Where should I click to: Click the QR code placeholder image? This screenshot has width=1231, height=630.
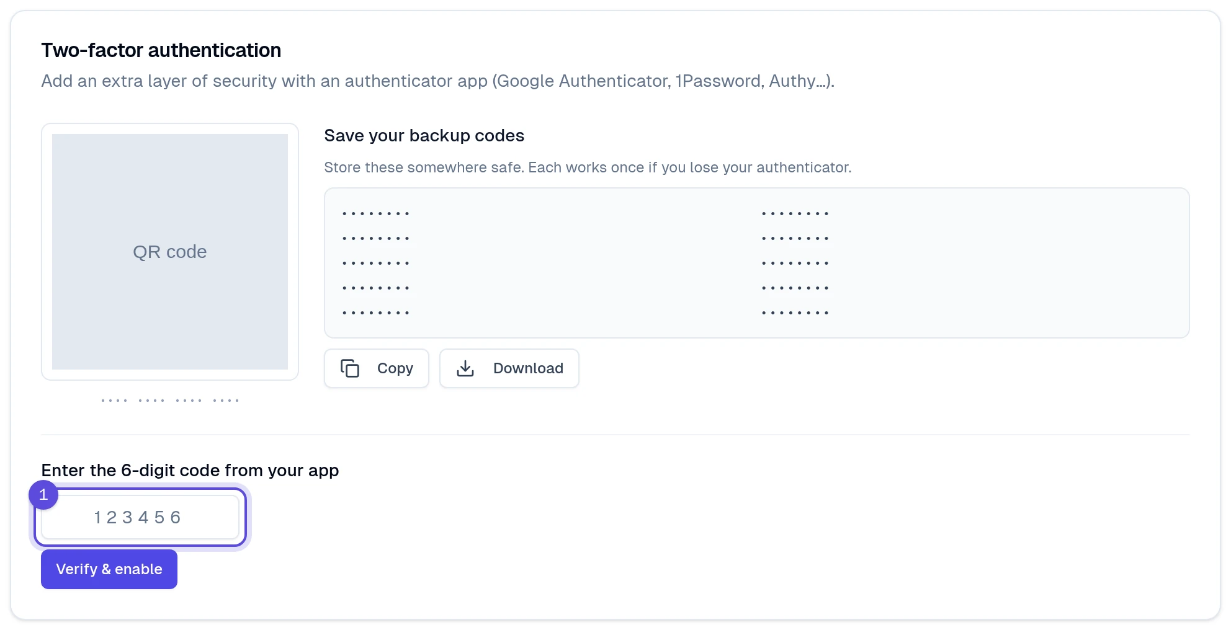170,252
